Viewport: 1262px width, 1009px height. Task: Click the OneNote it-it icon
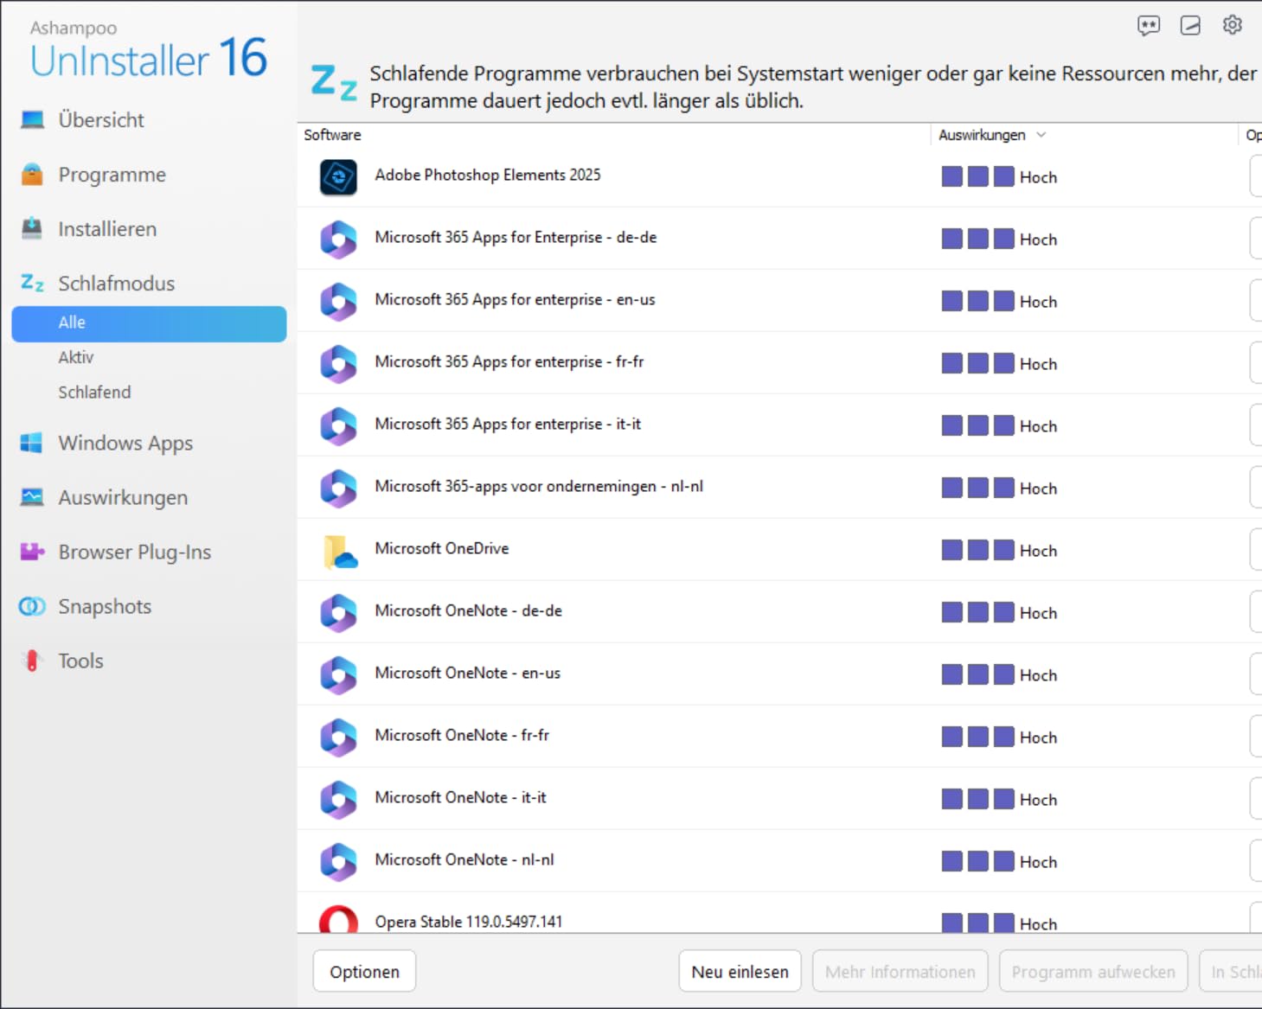[338, 800]
